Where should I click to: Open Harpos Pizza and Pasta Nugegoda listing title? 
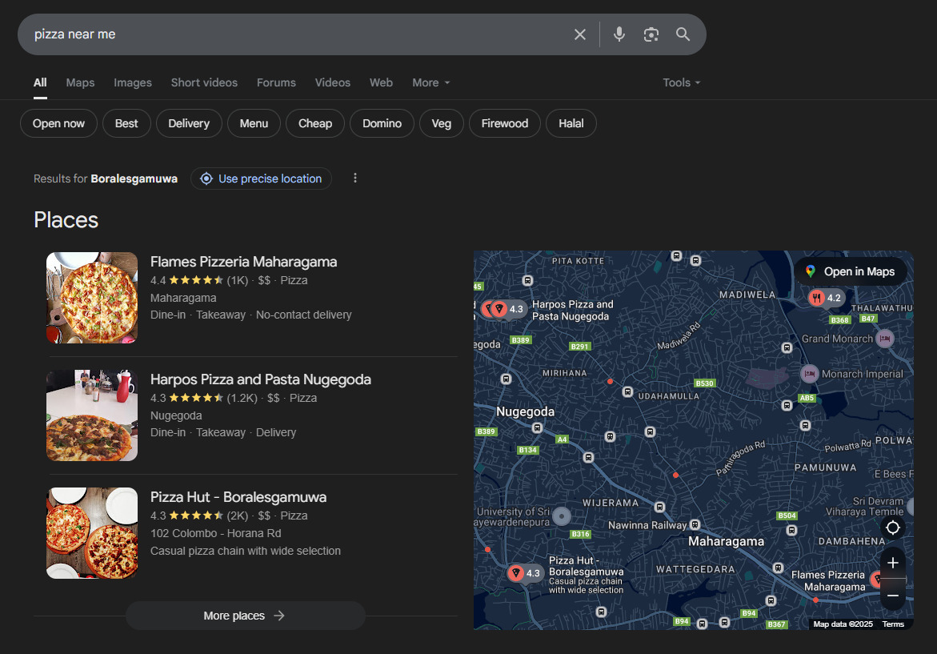pos(261,379)
